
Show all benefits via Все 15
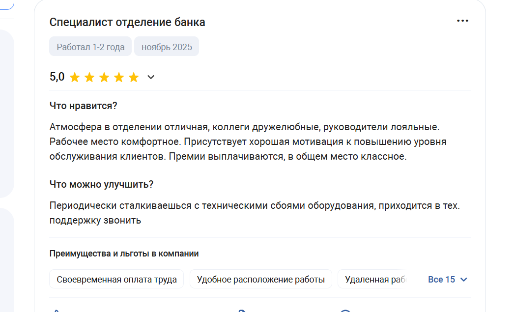(441, 280)
